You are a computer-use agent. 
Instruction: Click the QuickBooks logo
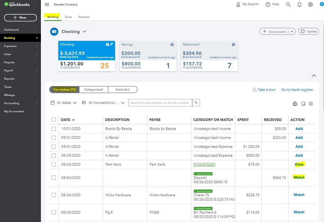click(17, 4)
